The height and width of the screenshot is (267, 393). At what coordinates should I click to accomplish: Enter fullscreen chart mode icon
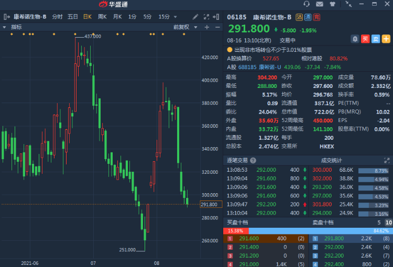206,17
